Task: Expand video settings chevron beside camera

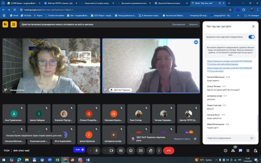Action: pos(105,151)
